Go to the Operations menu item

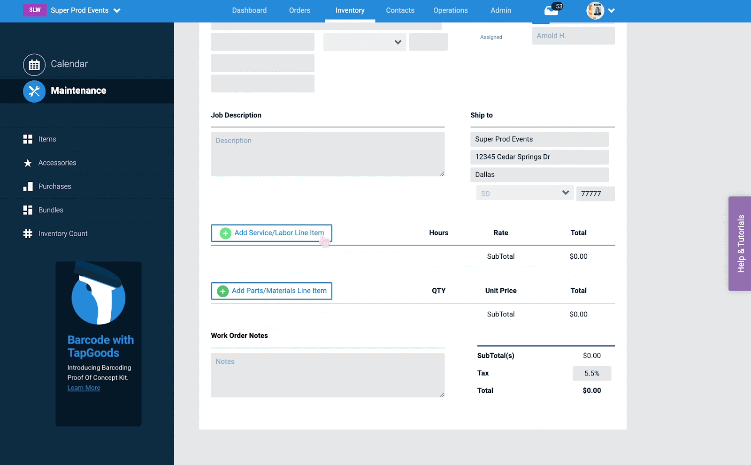coord(450,10)
